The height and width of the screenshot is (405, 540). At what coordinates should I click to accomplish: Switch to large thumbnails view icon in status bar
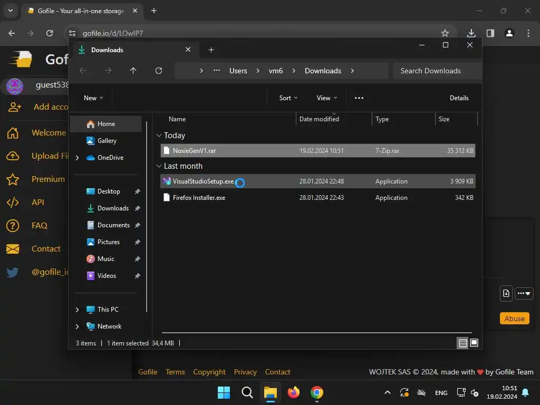pos(474,343)
